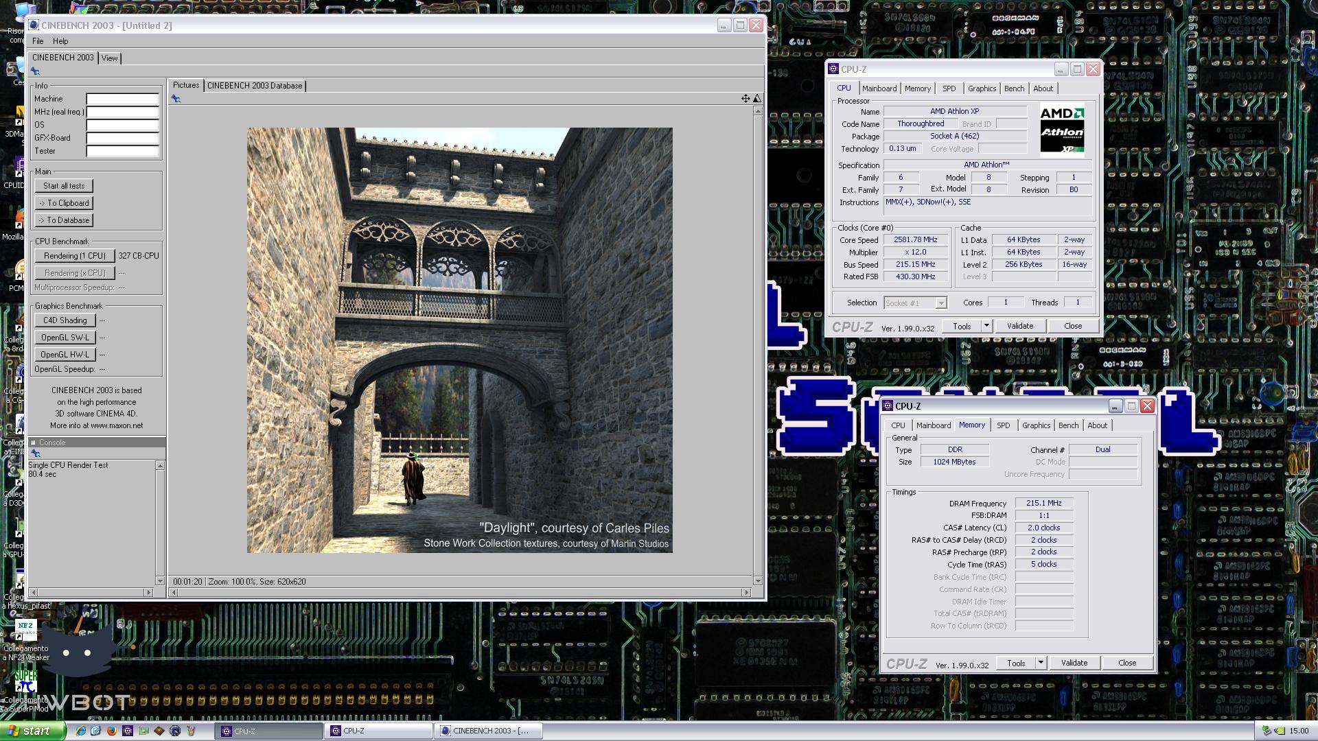Open Bench tab in the lower CPU-Z window
This screenshot has height=741, width=1318.
coord(1068,425)
